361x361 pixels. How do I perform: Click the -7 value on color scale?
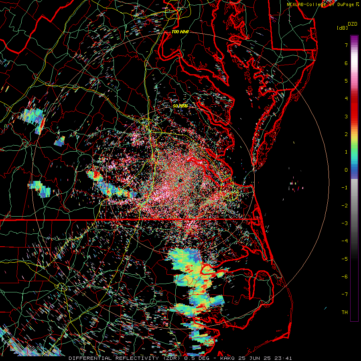(x=345, y=294)
